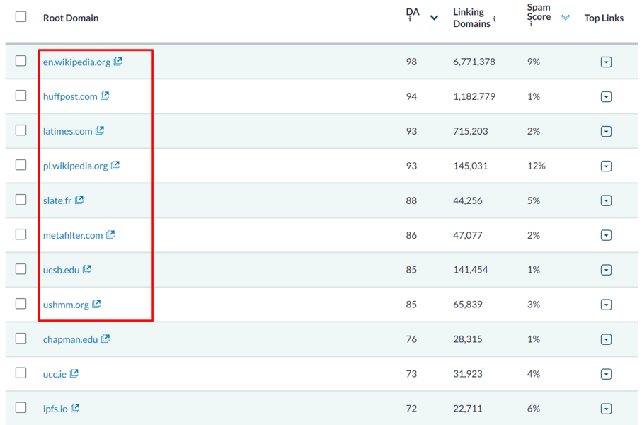Image resolution: width=642 pixels, height=425 pixels.
Task: Check the box for ipfs.io row
Action: tap(21, 408)
